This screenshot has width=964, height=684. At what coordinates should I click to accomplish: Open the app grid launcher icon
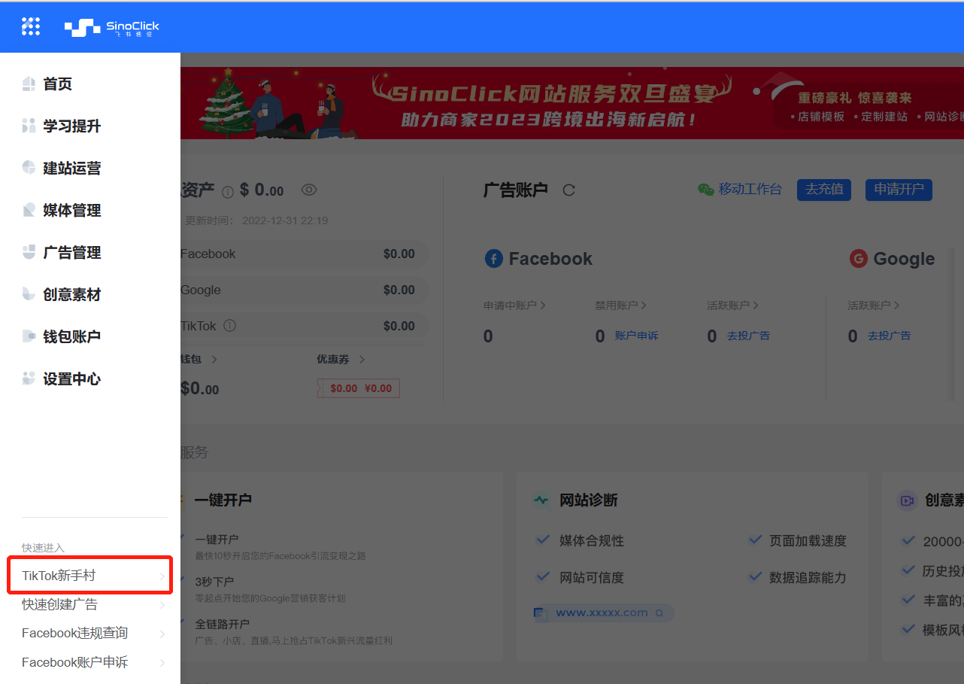[x=30, y=26]
